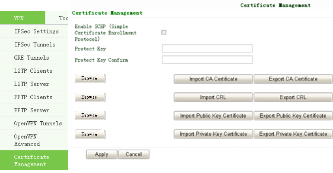Viewport: 333px width, 173px height.
Task: Cancel the certificate changes
Action: click(x=134, y=154)
